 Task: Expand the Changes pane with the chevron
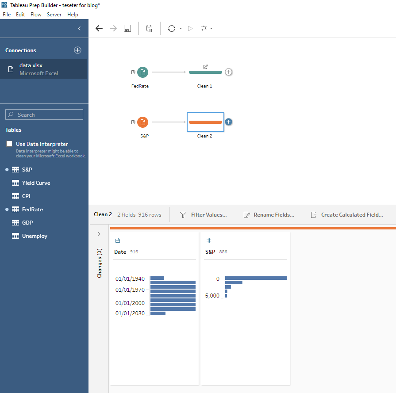tap(99, 234)
